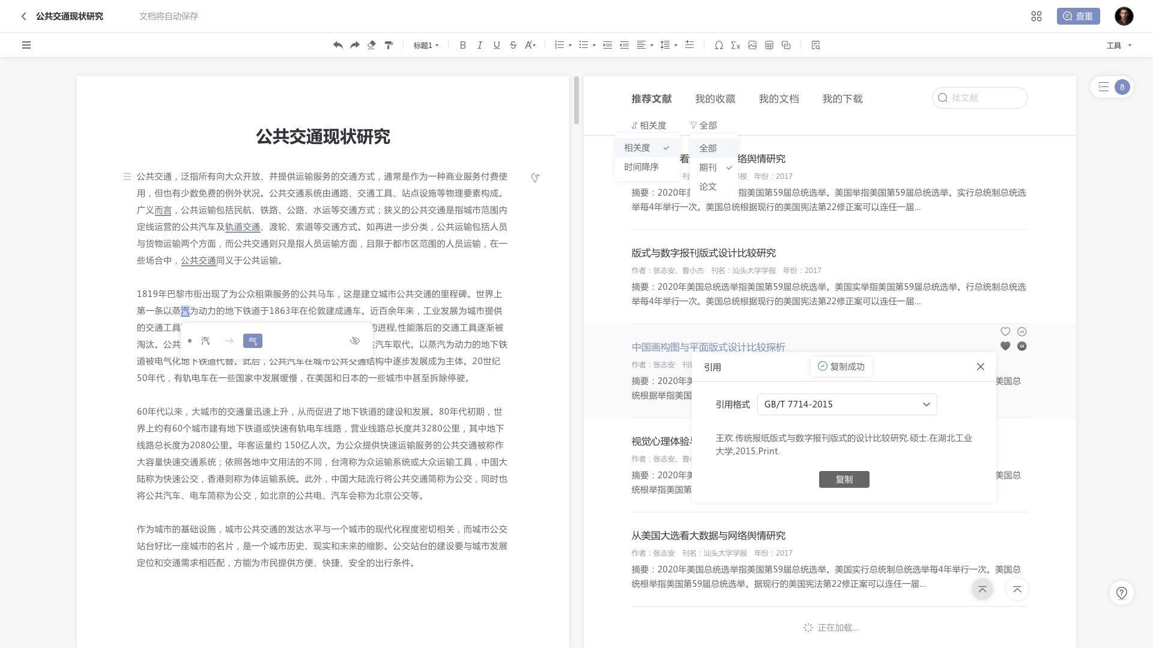Clear formatting with the eraser tool
Image resolution: width=1153 pixels, height=648 pixels.
tap(372, 45)
